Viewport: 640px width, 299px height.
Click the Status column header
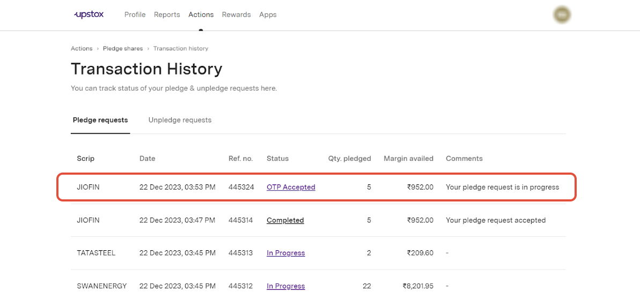pos(277,158)
